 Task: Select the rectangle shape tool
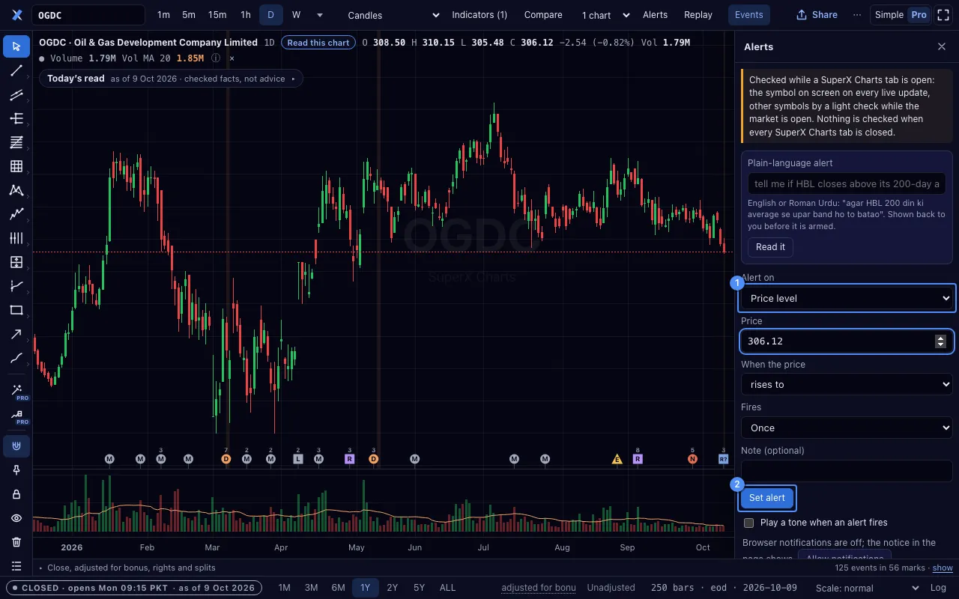pyautogui.click(x=16, y=310)
